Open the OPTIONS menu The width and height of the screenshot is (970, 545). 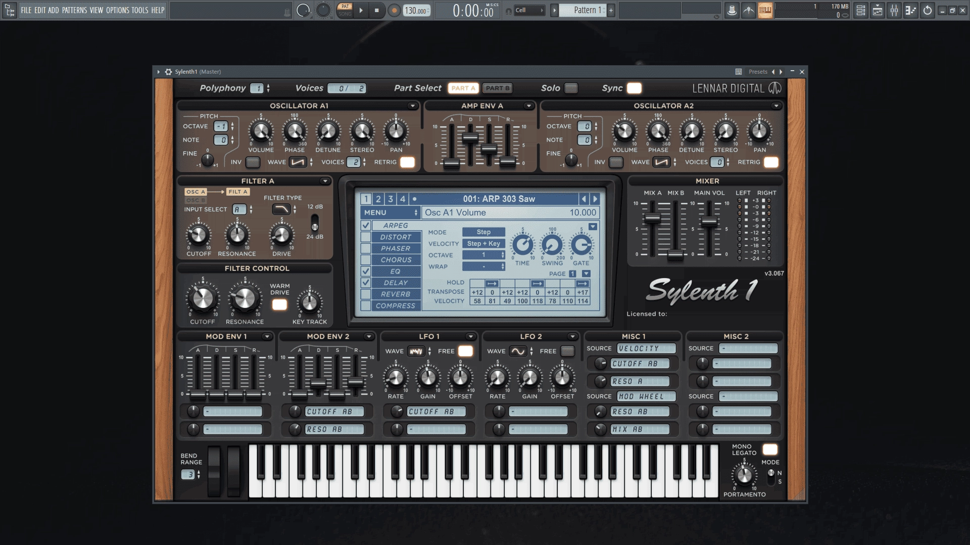pyautogui.click(x=117, y=10)
